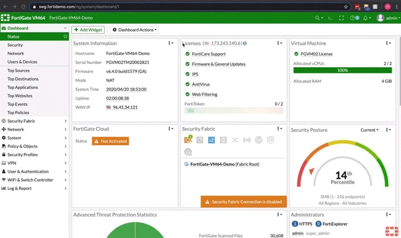The width and height of the screenshot is (401, 238).
Task: Expand the VPN sidebar menu
Action: coord(34,163)
